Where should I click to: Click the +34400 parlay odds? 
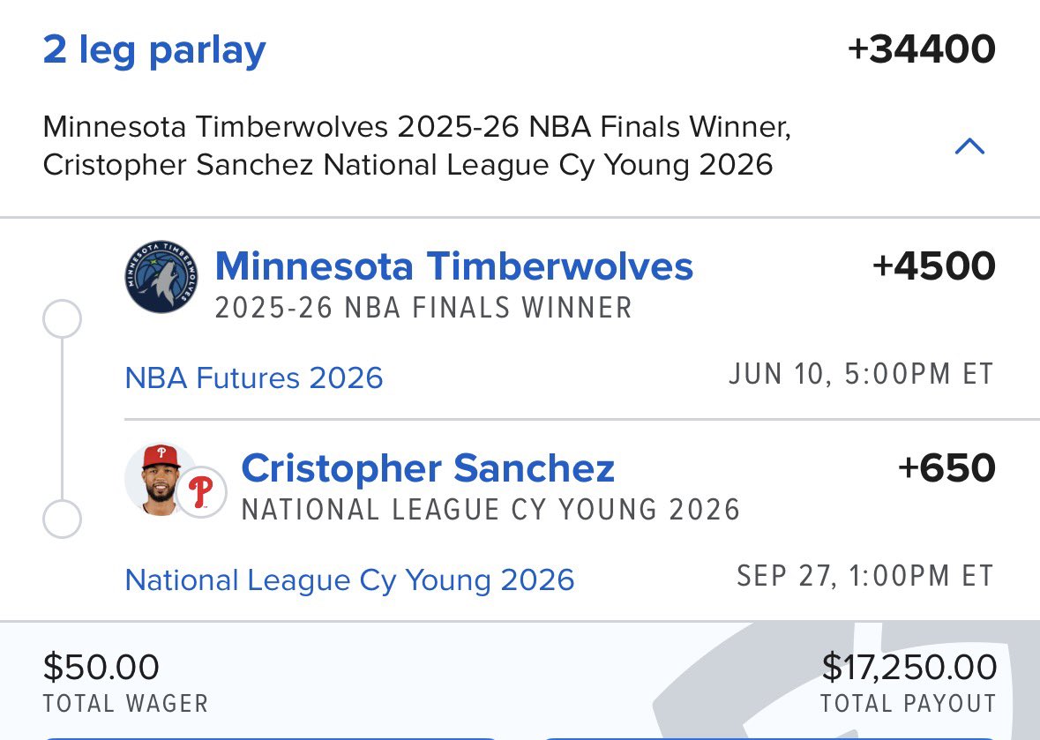point(921,50)
